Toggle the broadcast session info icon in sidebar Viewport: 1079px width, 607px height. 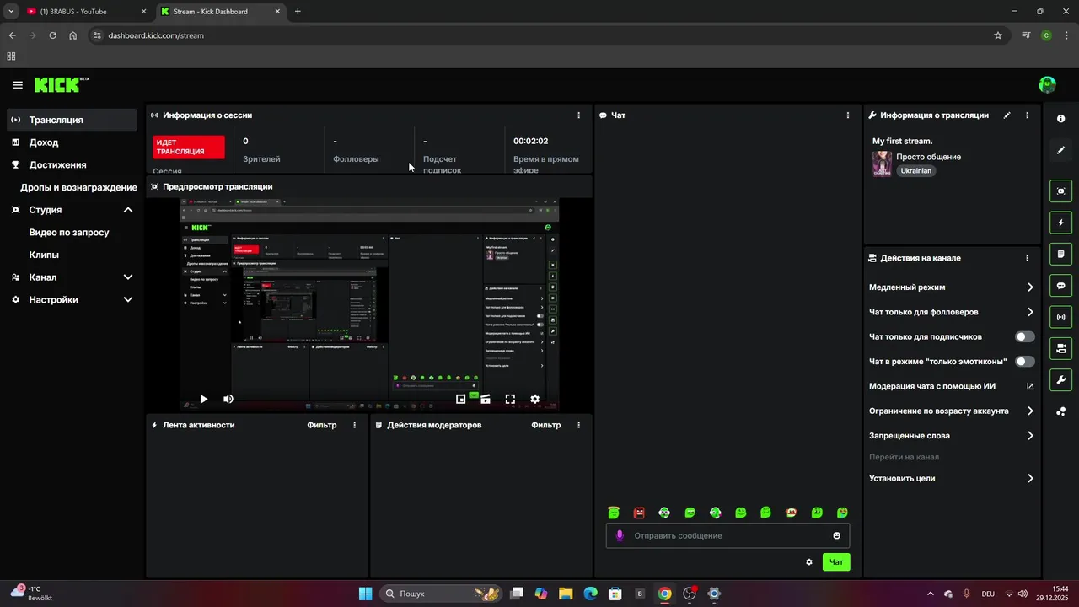click(1060, 317)
